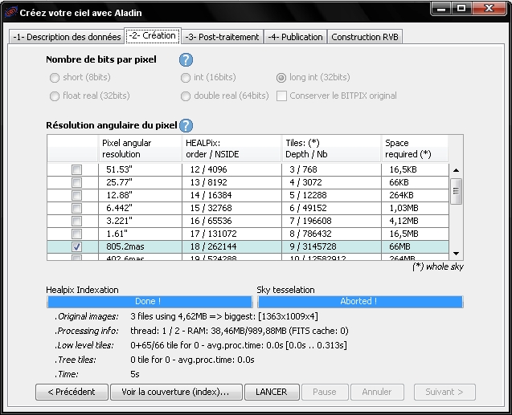Check the 51.53" resolution row checkbox

click(x=76, y=169)
